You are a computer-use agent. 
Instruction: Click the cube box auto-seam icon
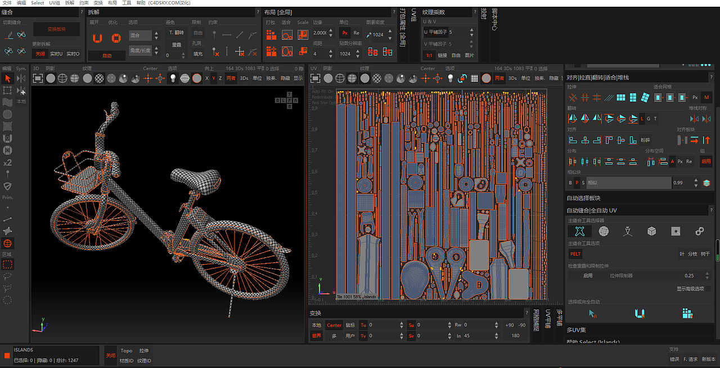point(651,231)
